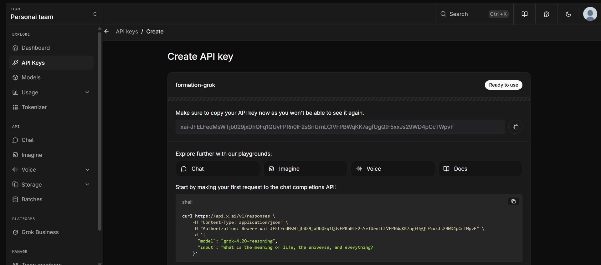Open Chat in the sidebar API section
601x265 pixels.
51,140
